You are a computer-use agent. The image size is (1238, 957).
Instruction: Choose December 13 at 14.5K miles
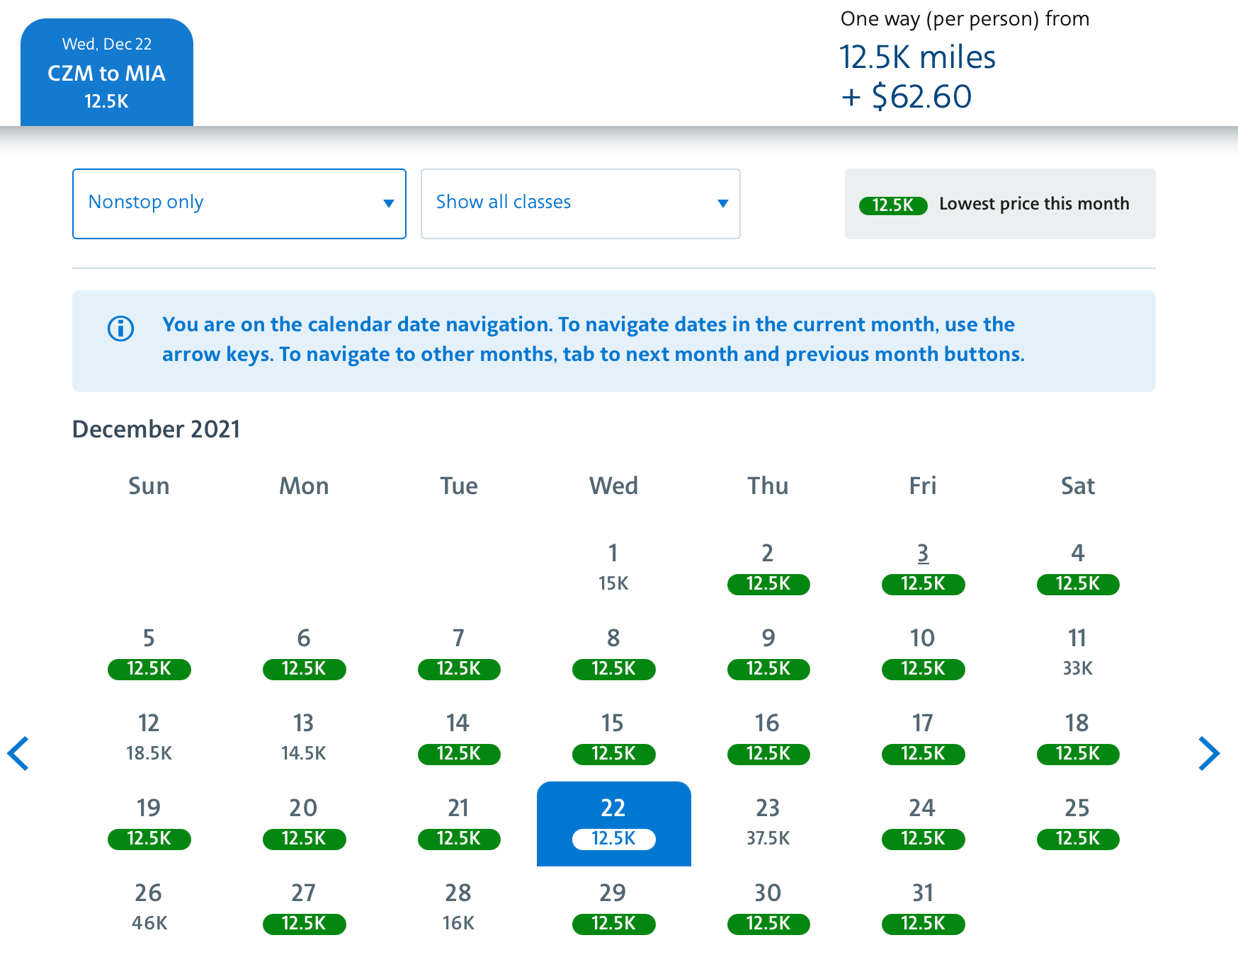(304, 738)
